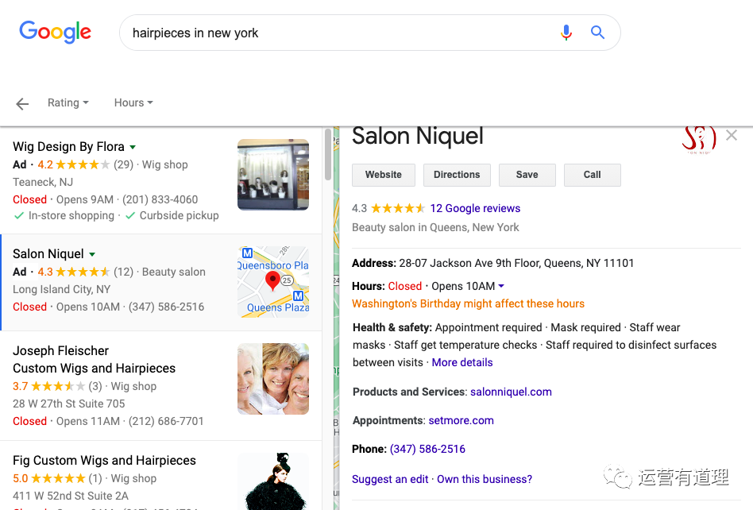This screenshot has height=510, width=753.
Task: Expand Salon Niquel opening hours arrow
Action: [501, 286]
